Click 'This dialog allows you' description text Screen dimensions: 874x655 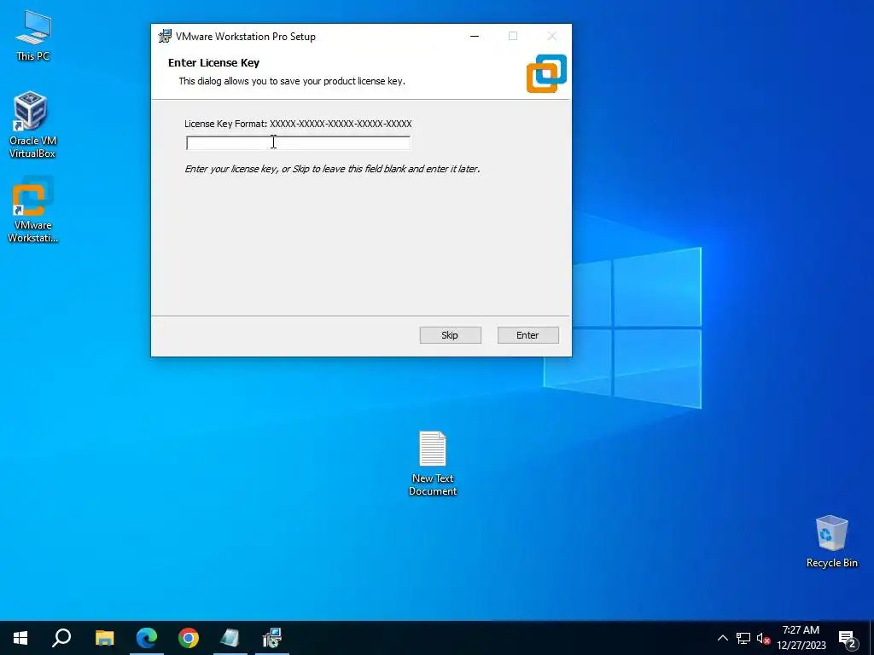(292, 81)
